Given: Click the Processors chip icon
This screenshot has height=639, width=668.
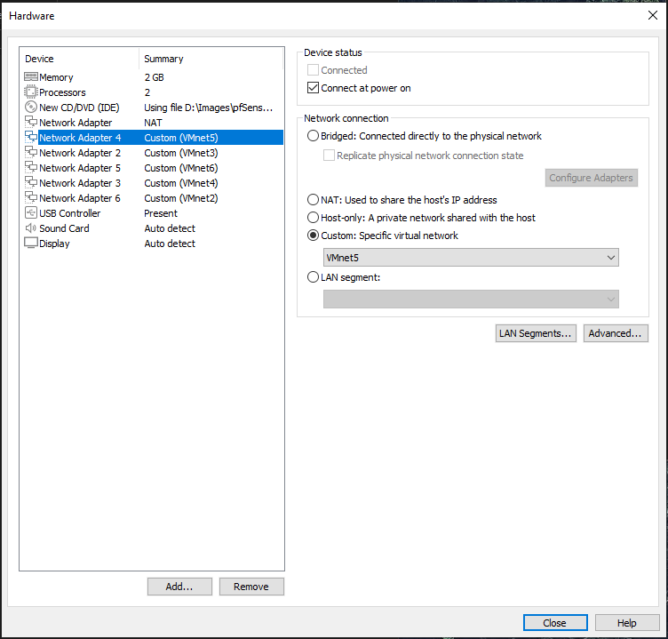Looking at the screenshot, I should [x=30, y=92].
